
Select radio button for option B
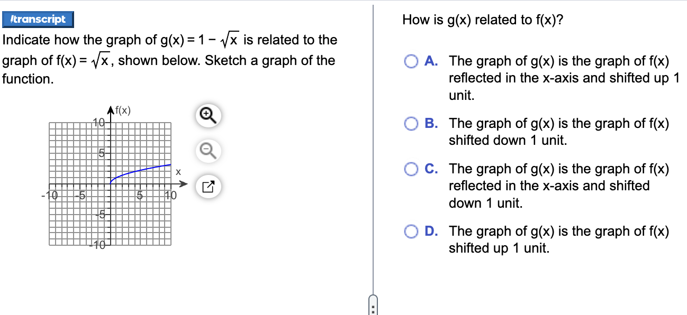pos(412,124)
